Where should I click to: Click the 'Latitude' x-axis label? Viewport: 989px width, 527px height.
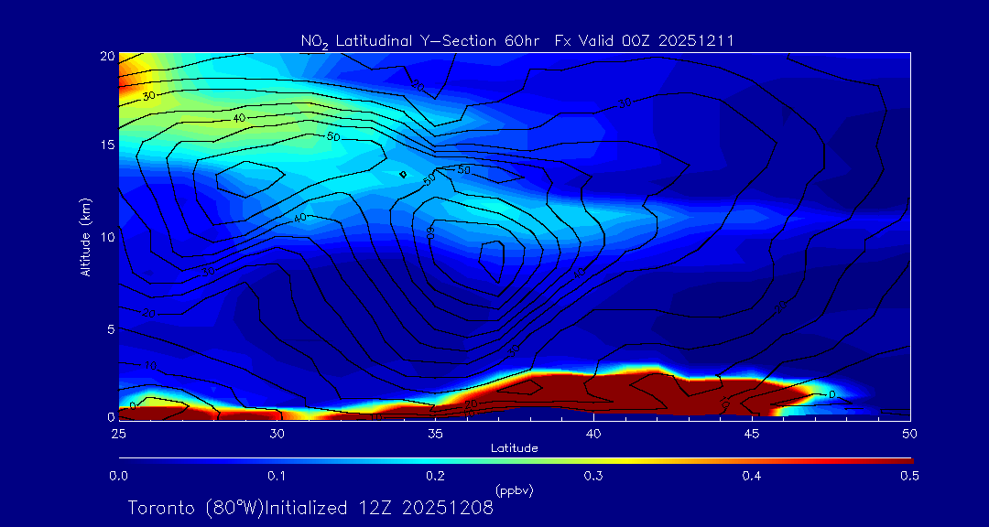tap(514, 447)
